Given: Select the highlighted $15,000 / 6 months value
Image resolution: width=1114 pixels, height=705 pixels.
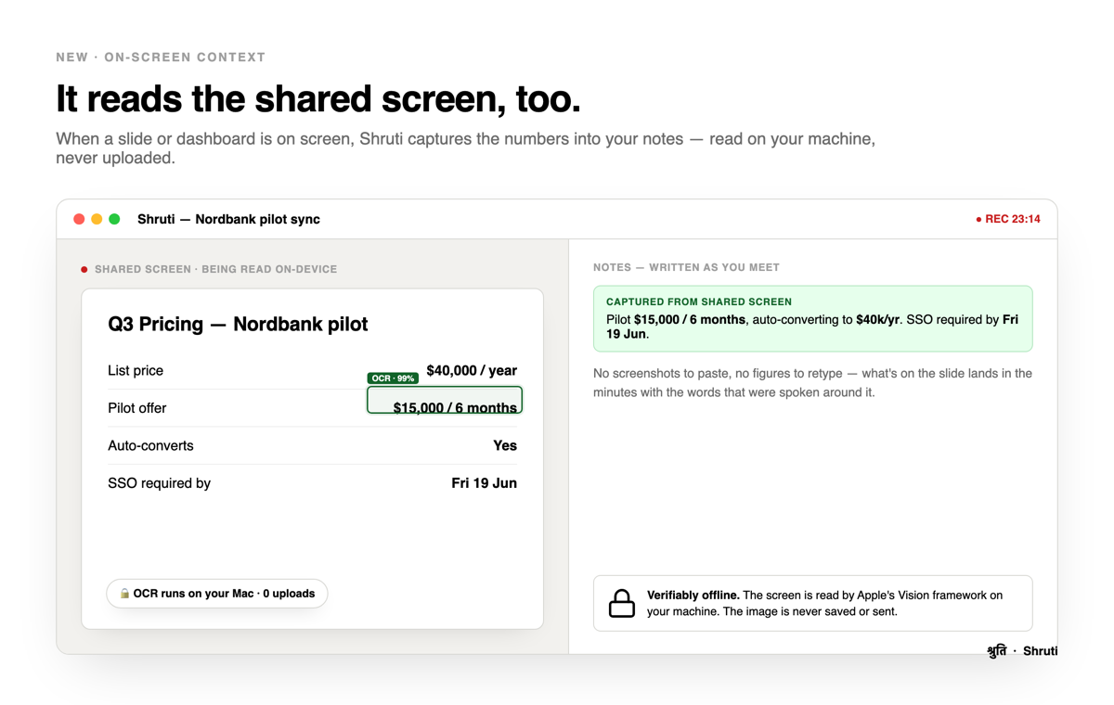Looking at the screenshot, I should tap(445, 400).
